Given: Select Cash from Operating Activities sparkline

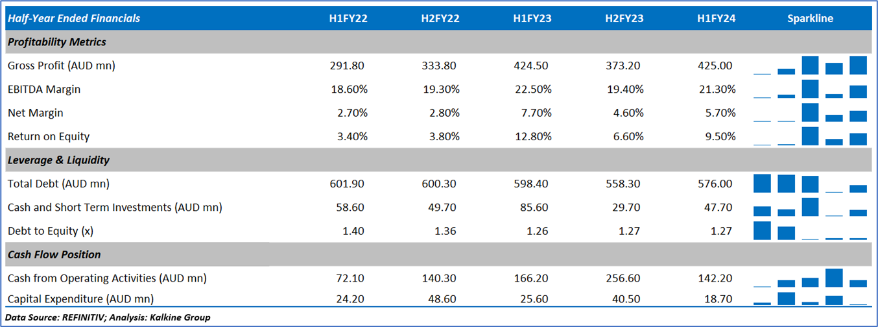Looking at the screenshot, I should pyautogui.click(x=810, y=278).
